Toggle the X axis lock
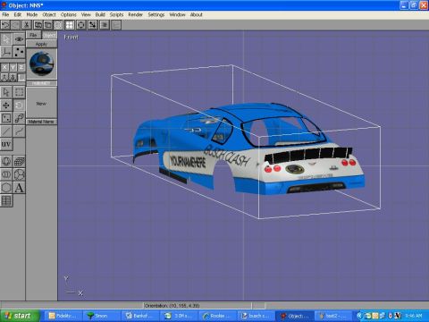The width and height of the screenshot is (429, 322). 4,67
